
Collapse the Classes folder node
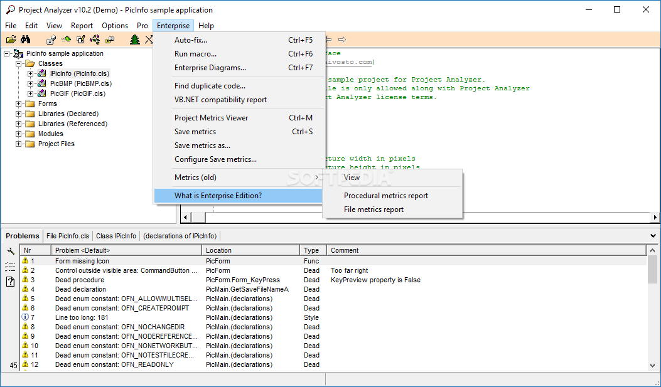coord(19,63)
